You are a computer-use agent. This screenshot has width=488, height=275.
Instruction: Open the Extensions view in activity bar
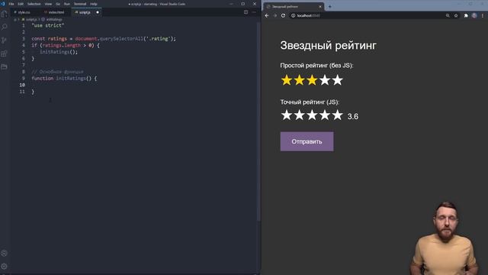click(x=4, y=53)
